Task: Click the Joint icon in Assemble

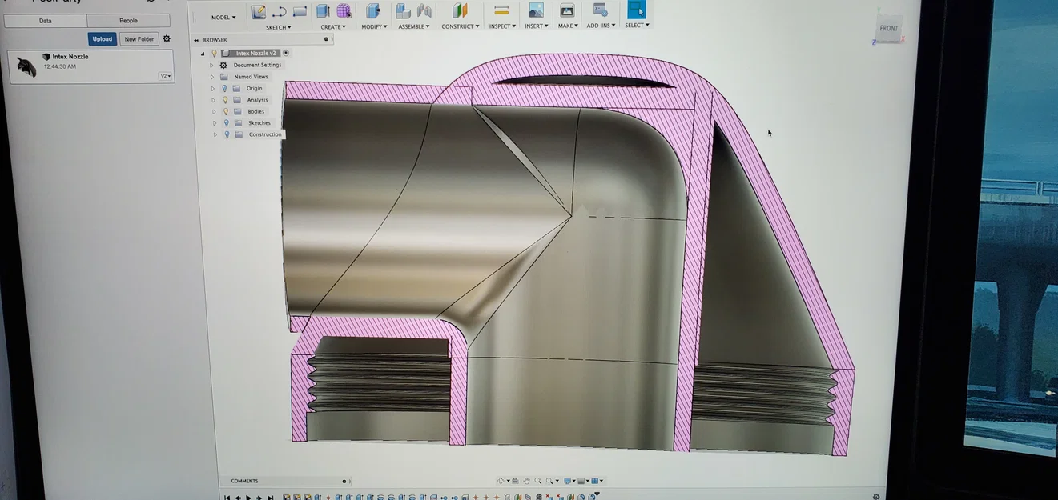Action: coord(424,11)
